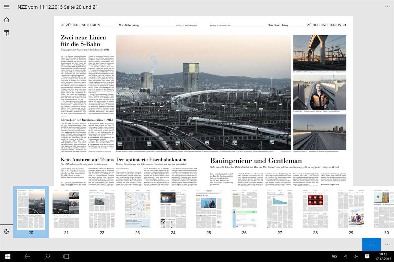Screen dimensions: 394x262
Task: Select page 25 thumbnail
Action: [x=209, y=212]
